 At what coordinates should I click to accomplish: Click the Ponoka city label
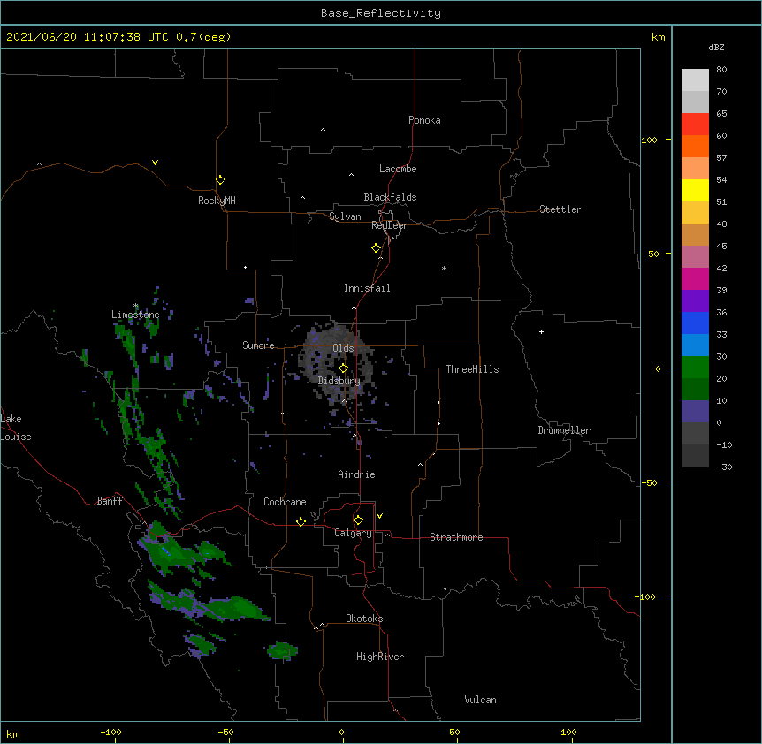click(424, 120)
